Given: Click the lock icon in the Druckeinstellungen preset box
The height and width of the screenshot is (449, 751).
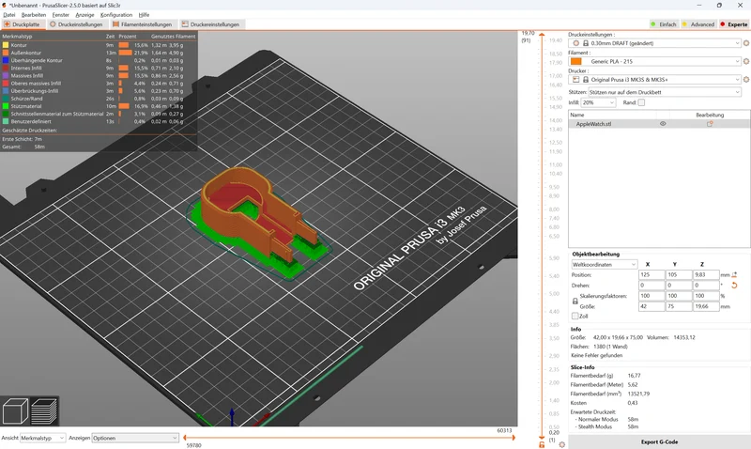Looking at the screenshot, I should (585, 43).
